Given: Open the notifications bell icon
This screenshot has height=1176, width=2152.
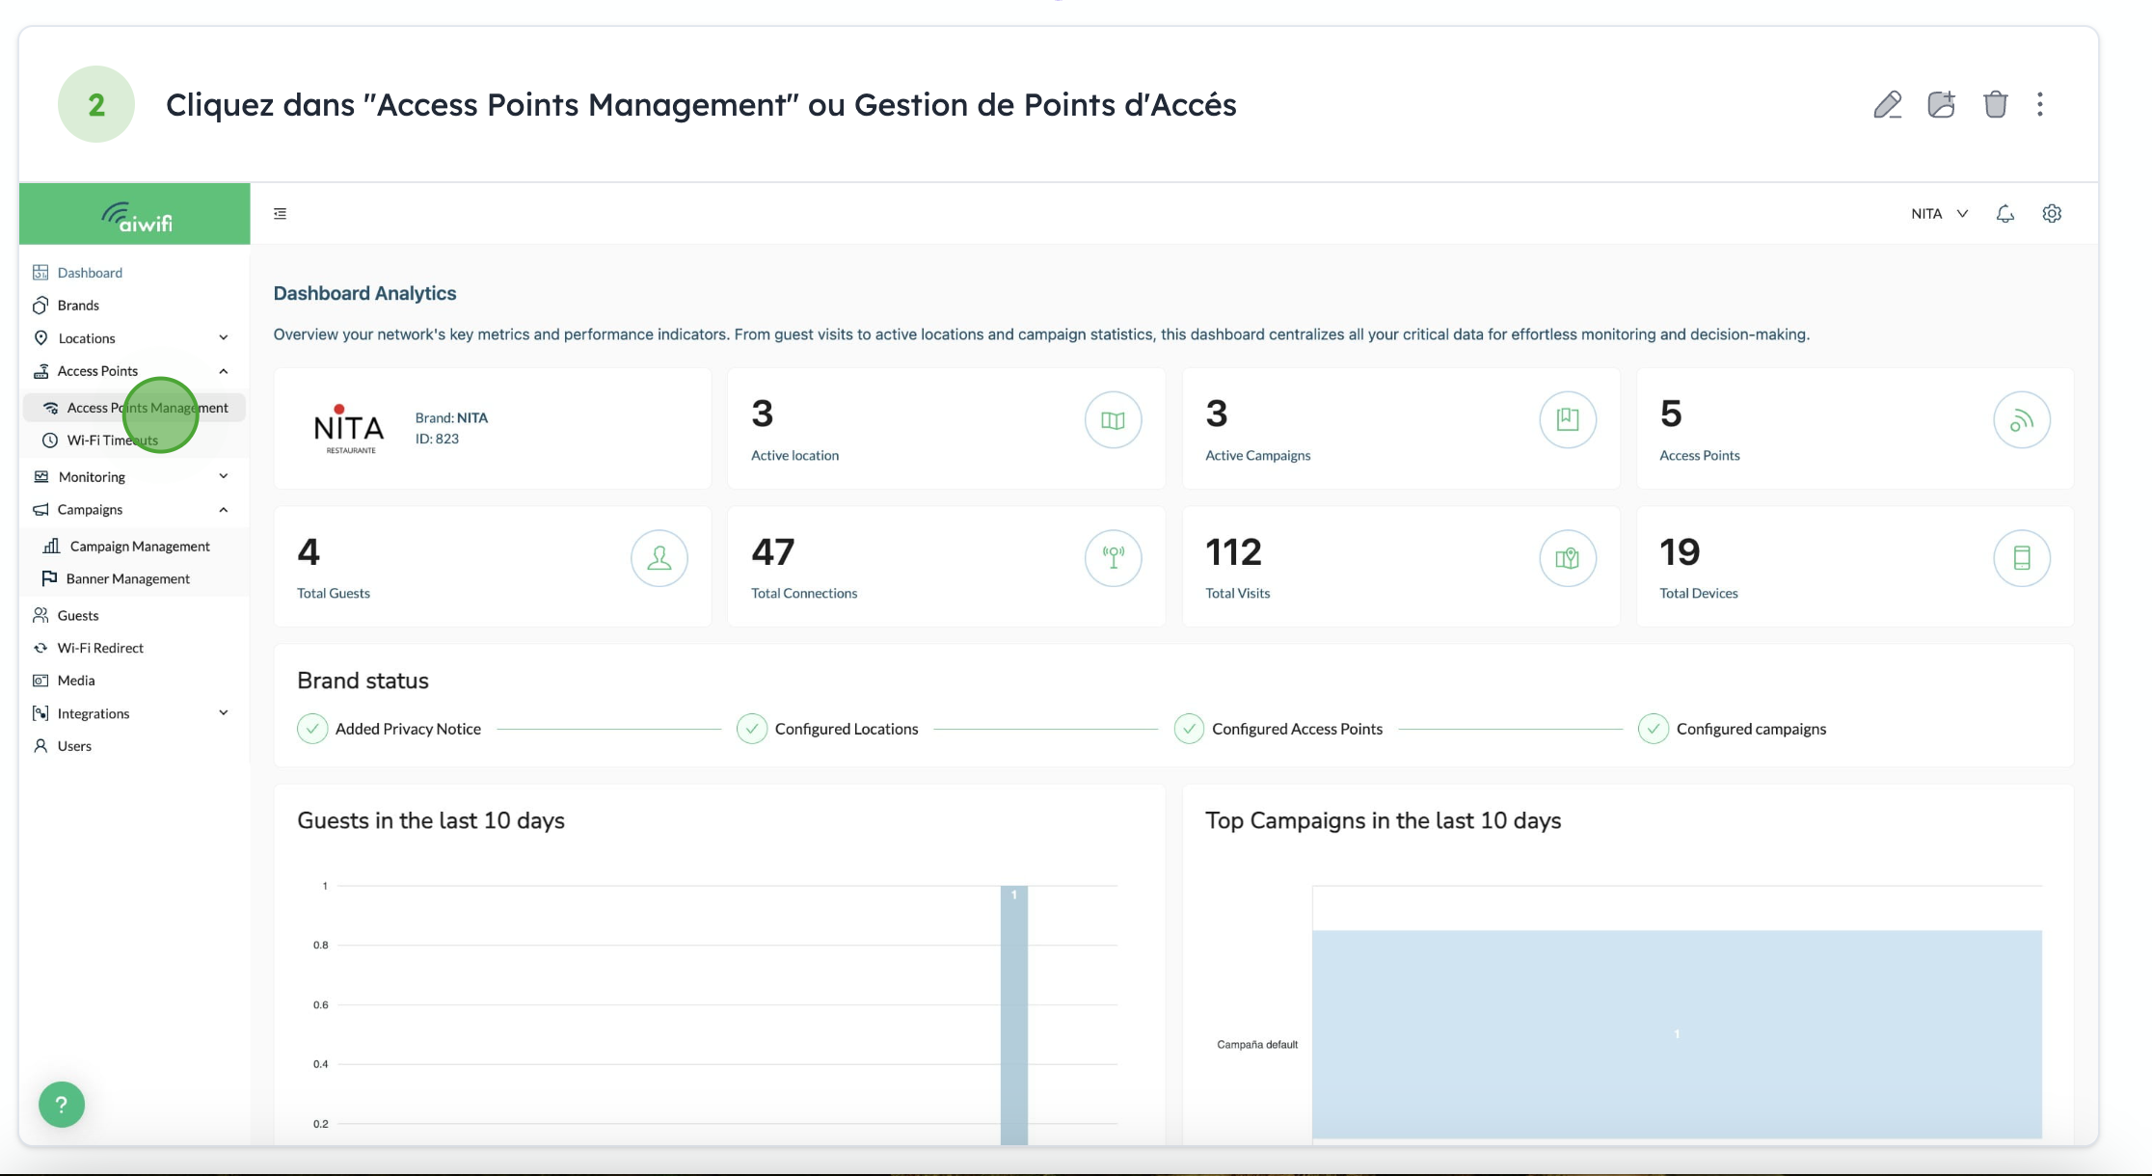Looking at the screenshot, I should (2005, 214).
